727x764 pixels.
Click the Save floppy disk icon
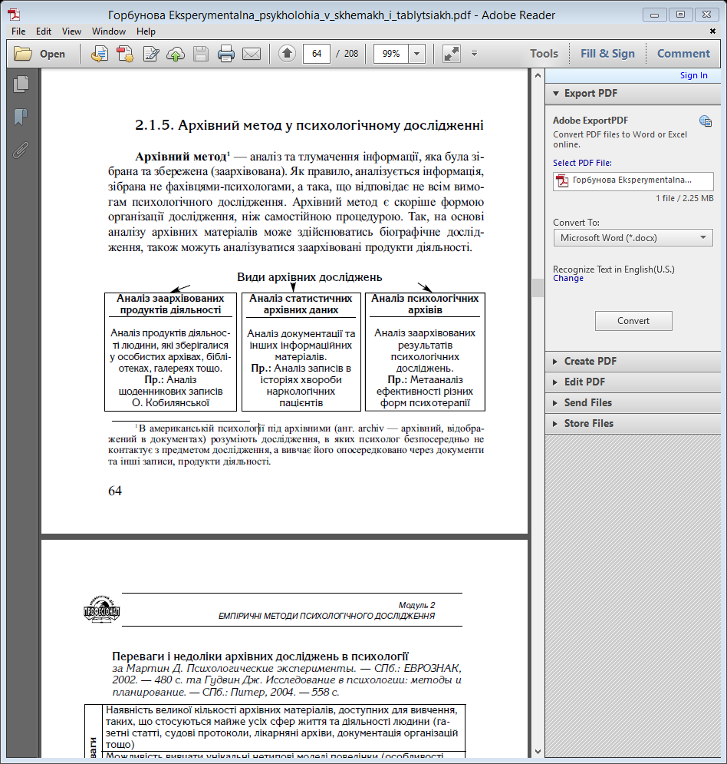[200, 54]
